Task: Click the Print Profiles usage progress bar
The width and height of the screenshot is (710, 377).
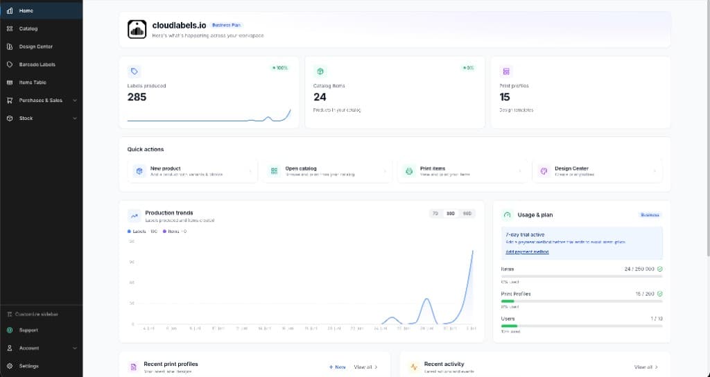Action: pos(582,301)
